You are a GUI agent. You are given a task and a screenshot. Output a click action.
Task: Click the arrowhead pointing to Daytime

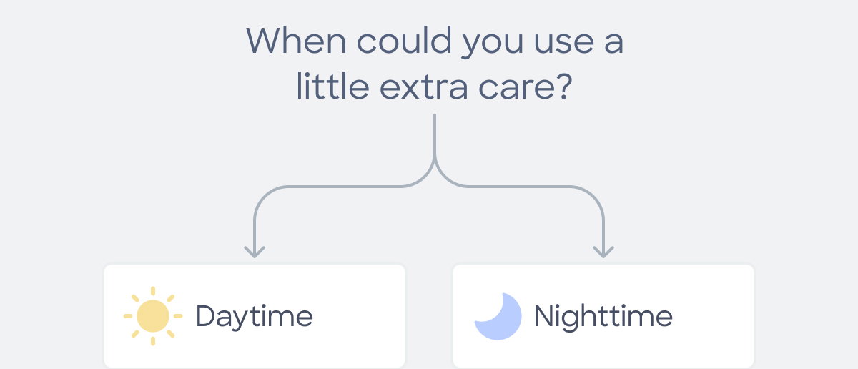pyautogui.click(x=255, y=251)
